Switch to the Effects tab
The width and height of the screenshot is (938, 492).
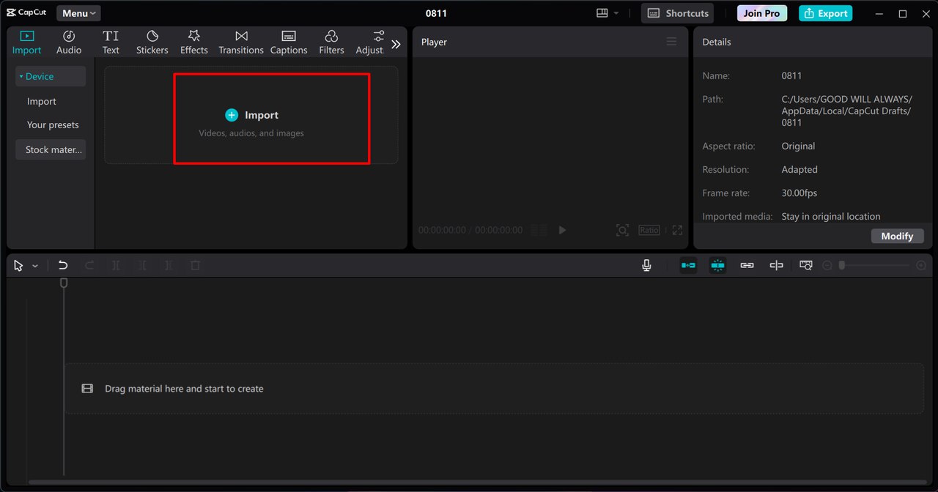(194, 42)
